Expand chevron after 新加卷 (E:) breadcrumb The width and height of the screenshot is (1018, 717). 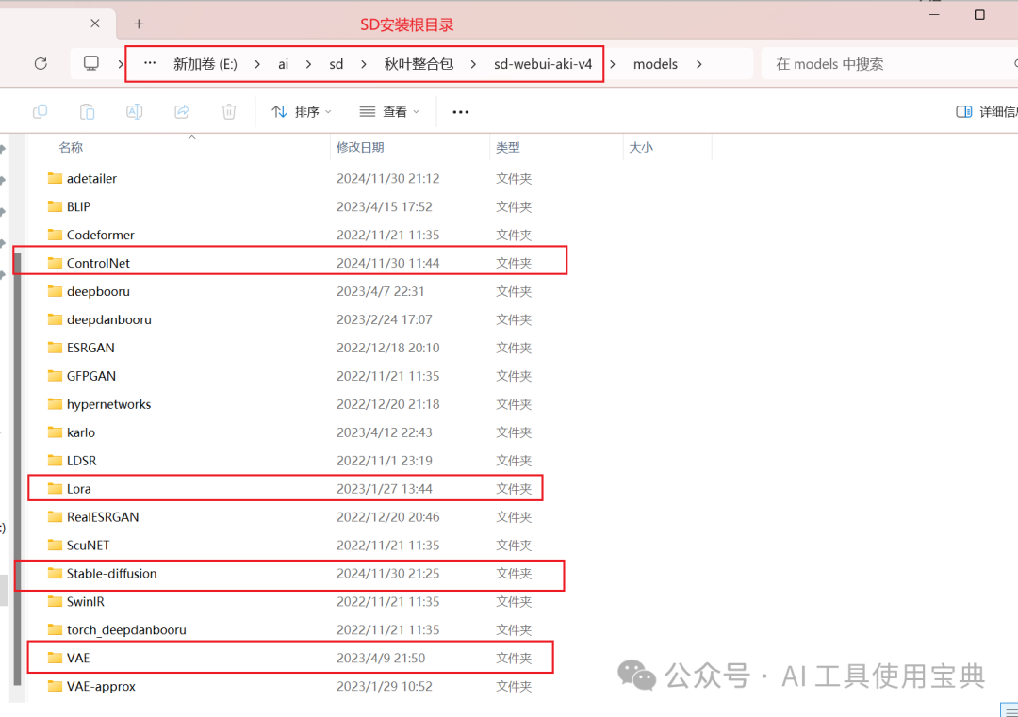257,64
